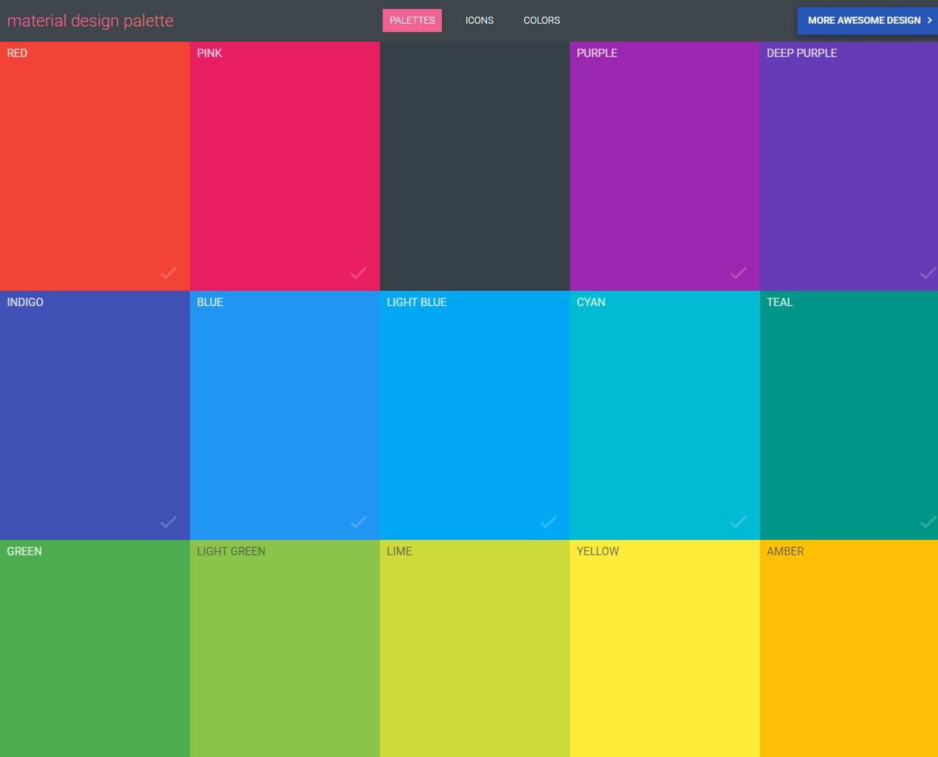Image resolution: width=938 pixels, height=757 pixels.
Task: Select the AMBER color swatch
Action: (849, 647)
